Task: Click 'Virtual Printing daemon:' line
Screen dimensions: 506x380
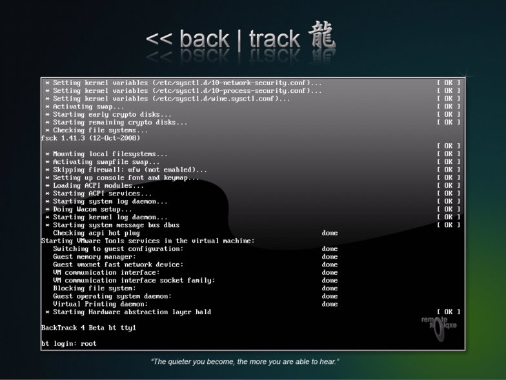Action: (101, 305)
